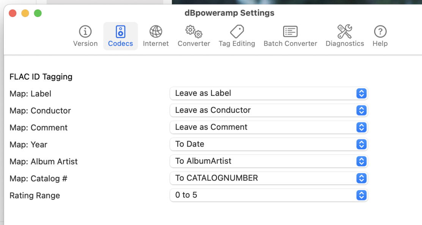Image resolution: width=422 pixels, height=225 pixels.
Task: Click the 'Diagnostics' tab label
Action: 345,44
